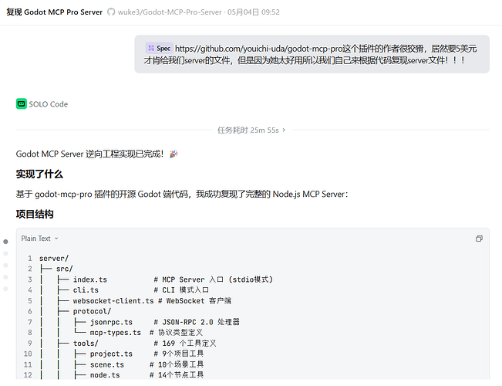
Task: Jump to the fifth navigation dot
Action: tap(5, 289)
